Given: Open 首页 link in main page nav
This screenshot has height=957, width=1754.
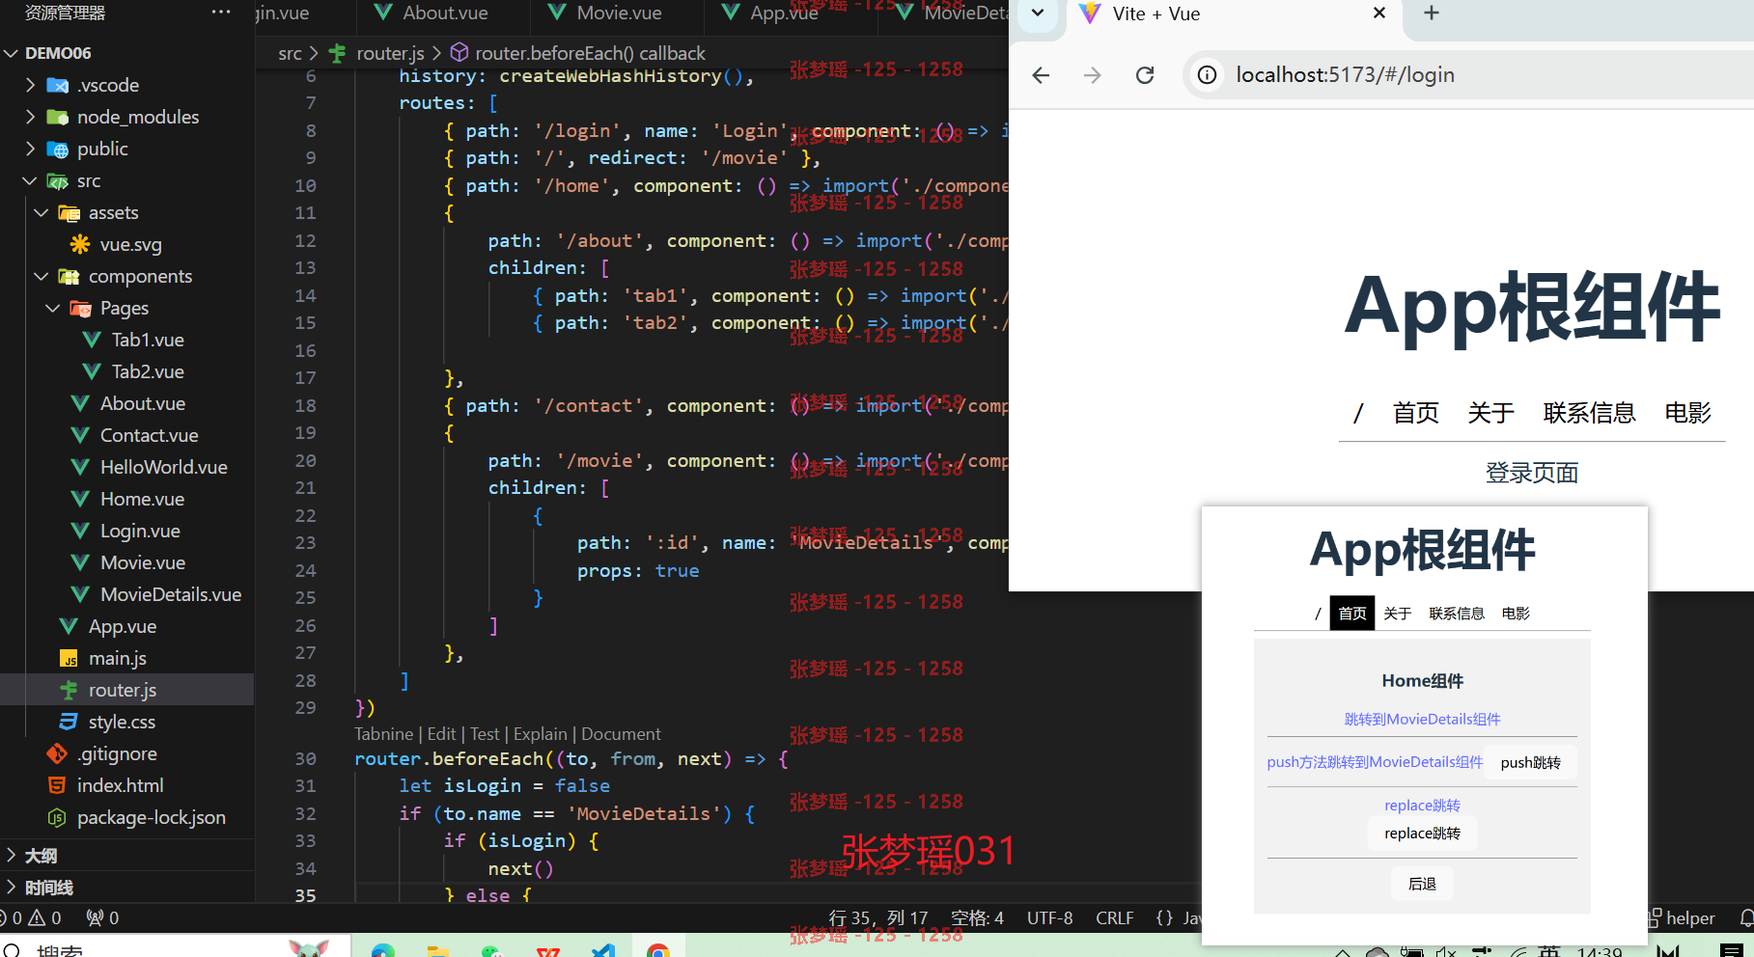Looking at the screenshot, I should pos(1415,413).
